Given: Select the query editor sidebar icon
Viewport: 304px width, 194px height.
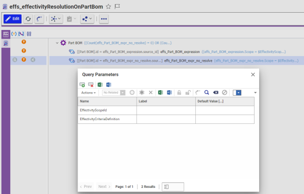Looking at the screenshot, I should pos(6,43).
